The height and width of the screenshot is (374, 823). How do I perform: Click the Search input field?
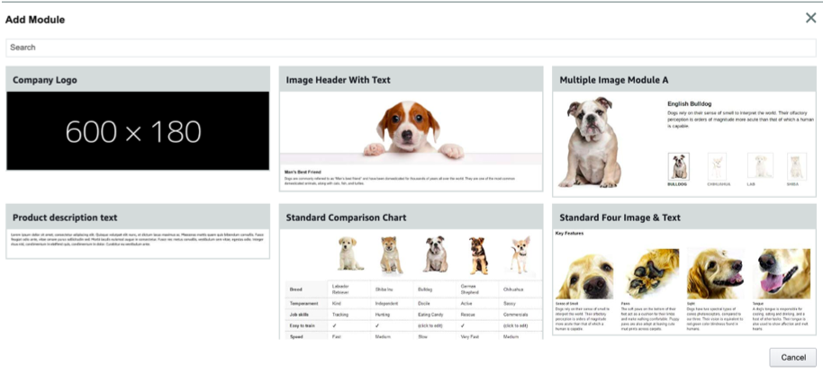[x=411, y=47]
